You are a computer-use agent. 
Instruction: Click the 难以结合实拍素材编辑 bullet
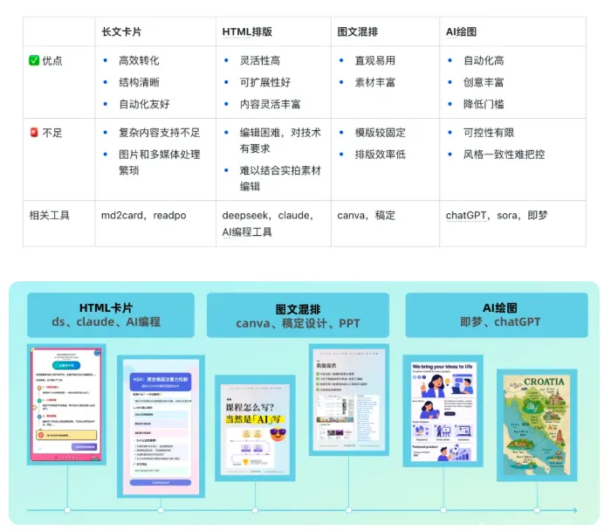coord(280,178)
